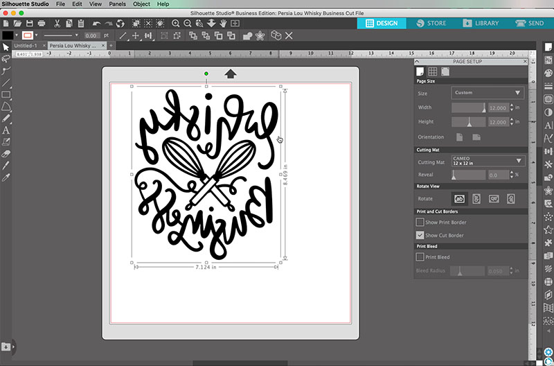554x366 pixels.
Task: Select the unrotated 'ab' view option
Action: 460,199
